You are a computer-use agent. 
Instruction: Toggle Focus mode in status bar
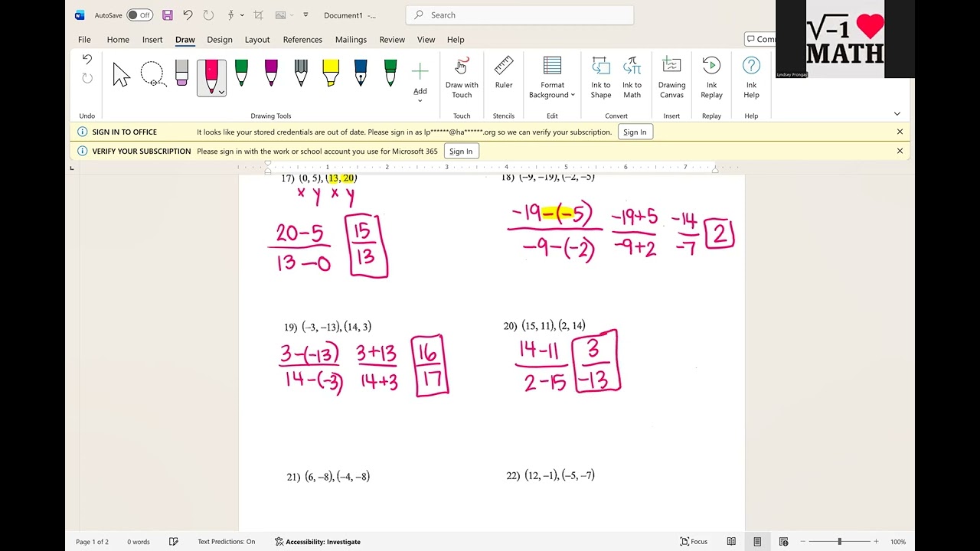694,542
